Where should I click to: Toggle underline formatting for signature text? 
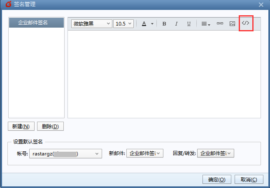click(x=189, y=24)
